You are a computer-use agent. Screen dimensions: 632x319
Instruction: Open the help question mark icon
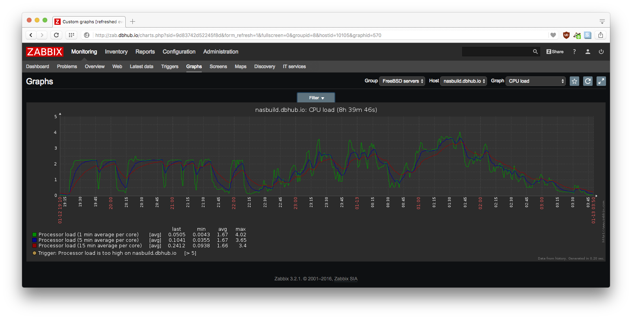(574, 52)
